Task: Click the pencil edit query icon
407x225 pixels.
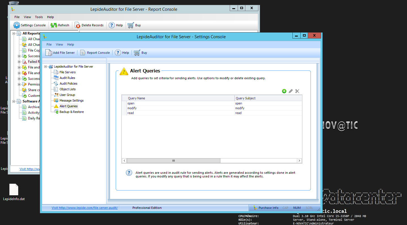Action: [x=291, y=91]
